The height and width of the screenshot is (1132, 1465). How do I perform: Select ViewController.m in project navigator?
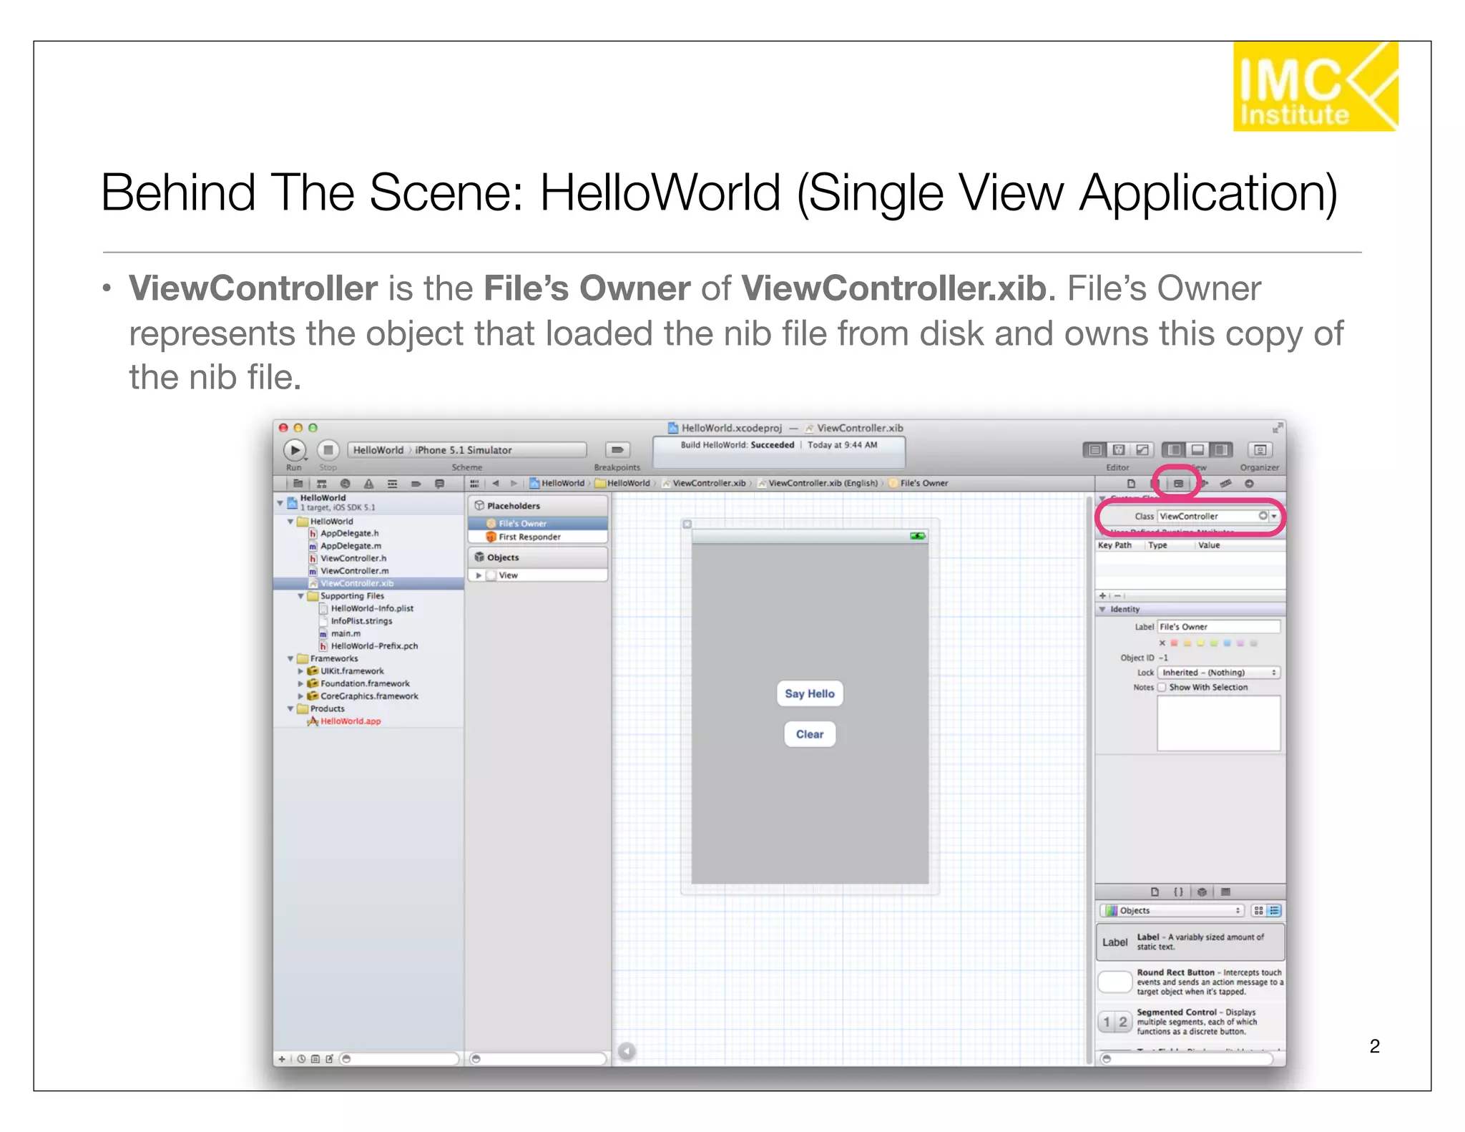354,571
